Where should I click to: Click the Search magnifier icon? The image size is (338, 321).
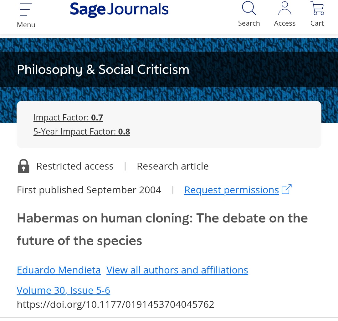click(249, 8)
